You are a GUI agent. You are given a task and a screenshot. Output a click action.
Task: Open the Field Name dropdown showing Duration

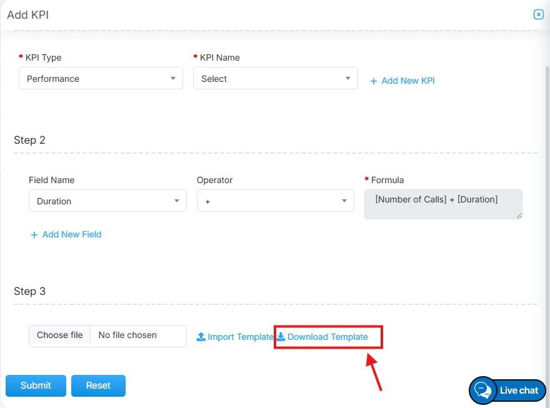(107, 201)
